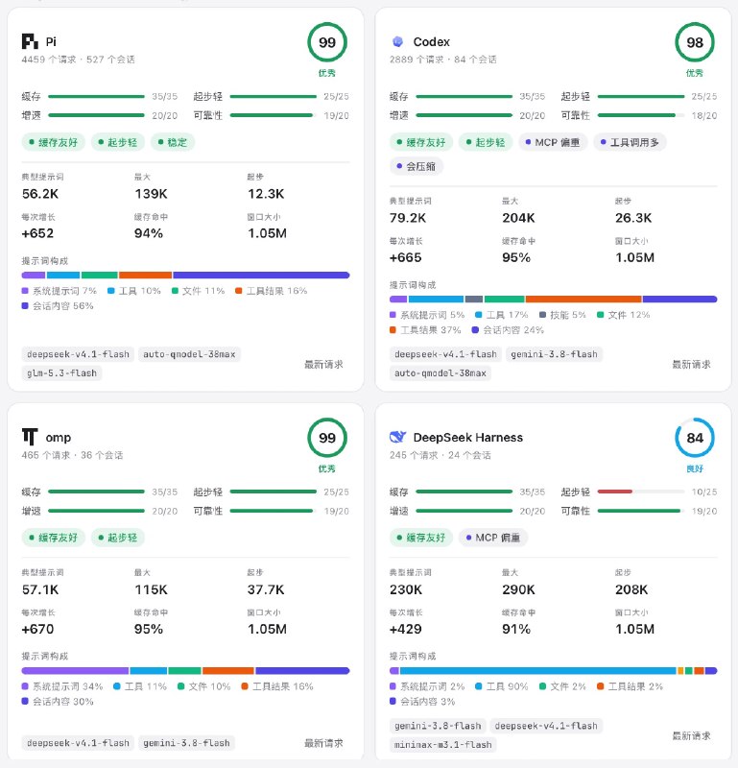Click the 稳定 tag in the Pi card
The width and height of the screenshot is (738, 768).
tap(173, 142)
